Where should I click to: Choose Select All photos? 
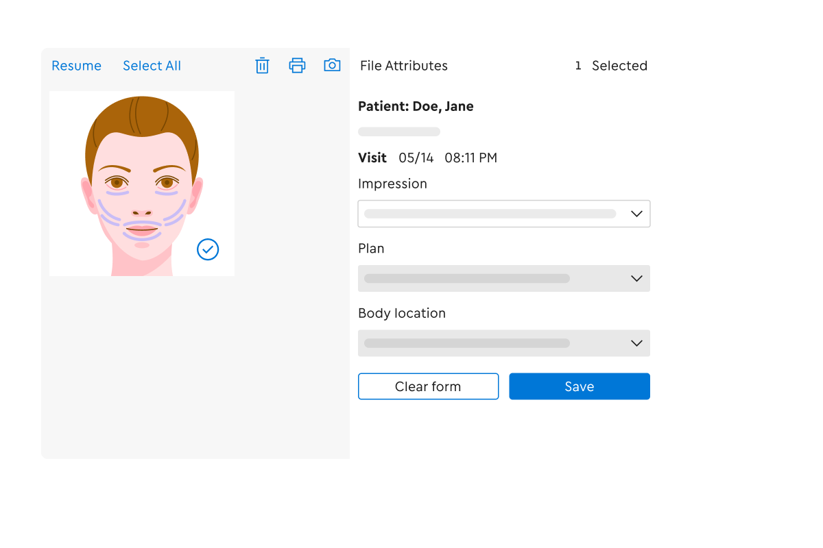tap(152, 66)
